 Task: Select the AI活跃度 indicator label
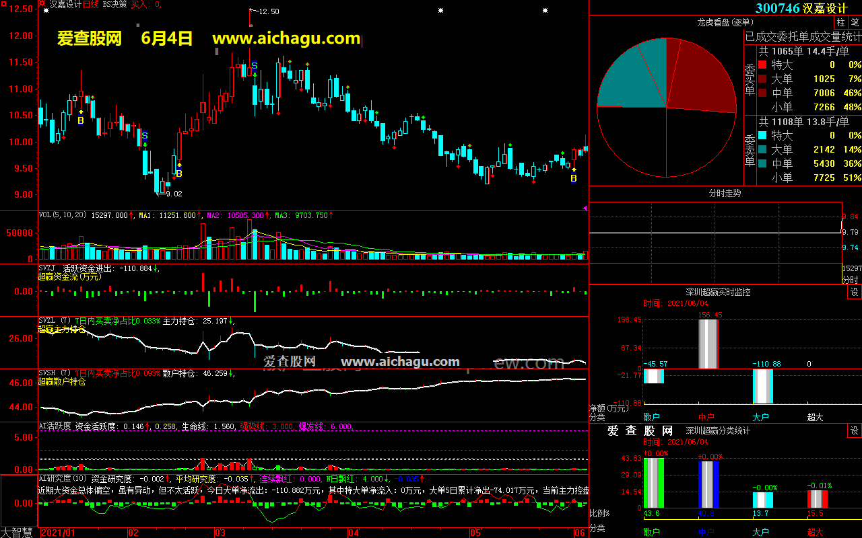click(55, 426)
